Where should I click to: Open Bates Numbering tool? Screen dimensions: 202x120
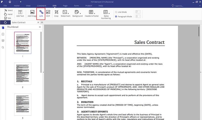106,15
